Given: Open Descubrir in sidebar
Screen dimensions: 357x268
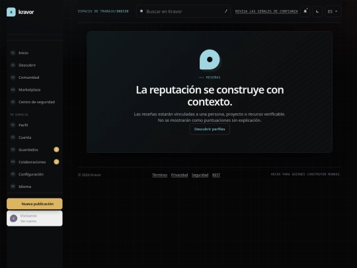Looking at the screenshot, I should [34, 65].
